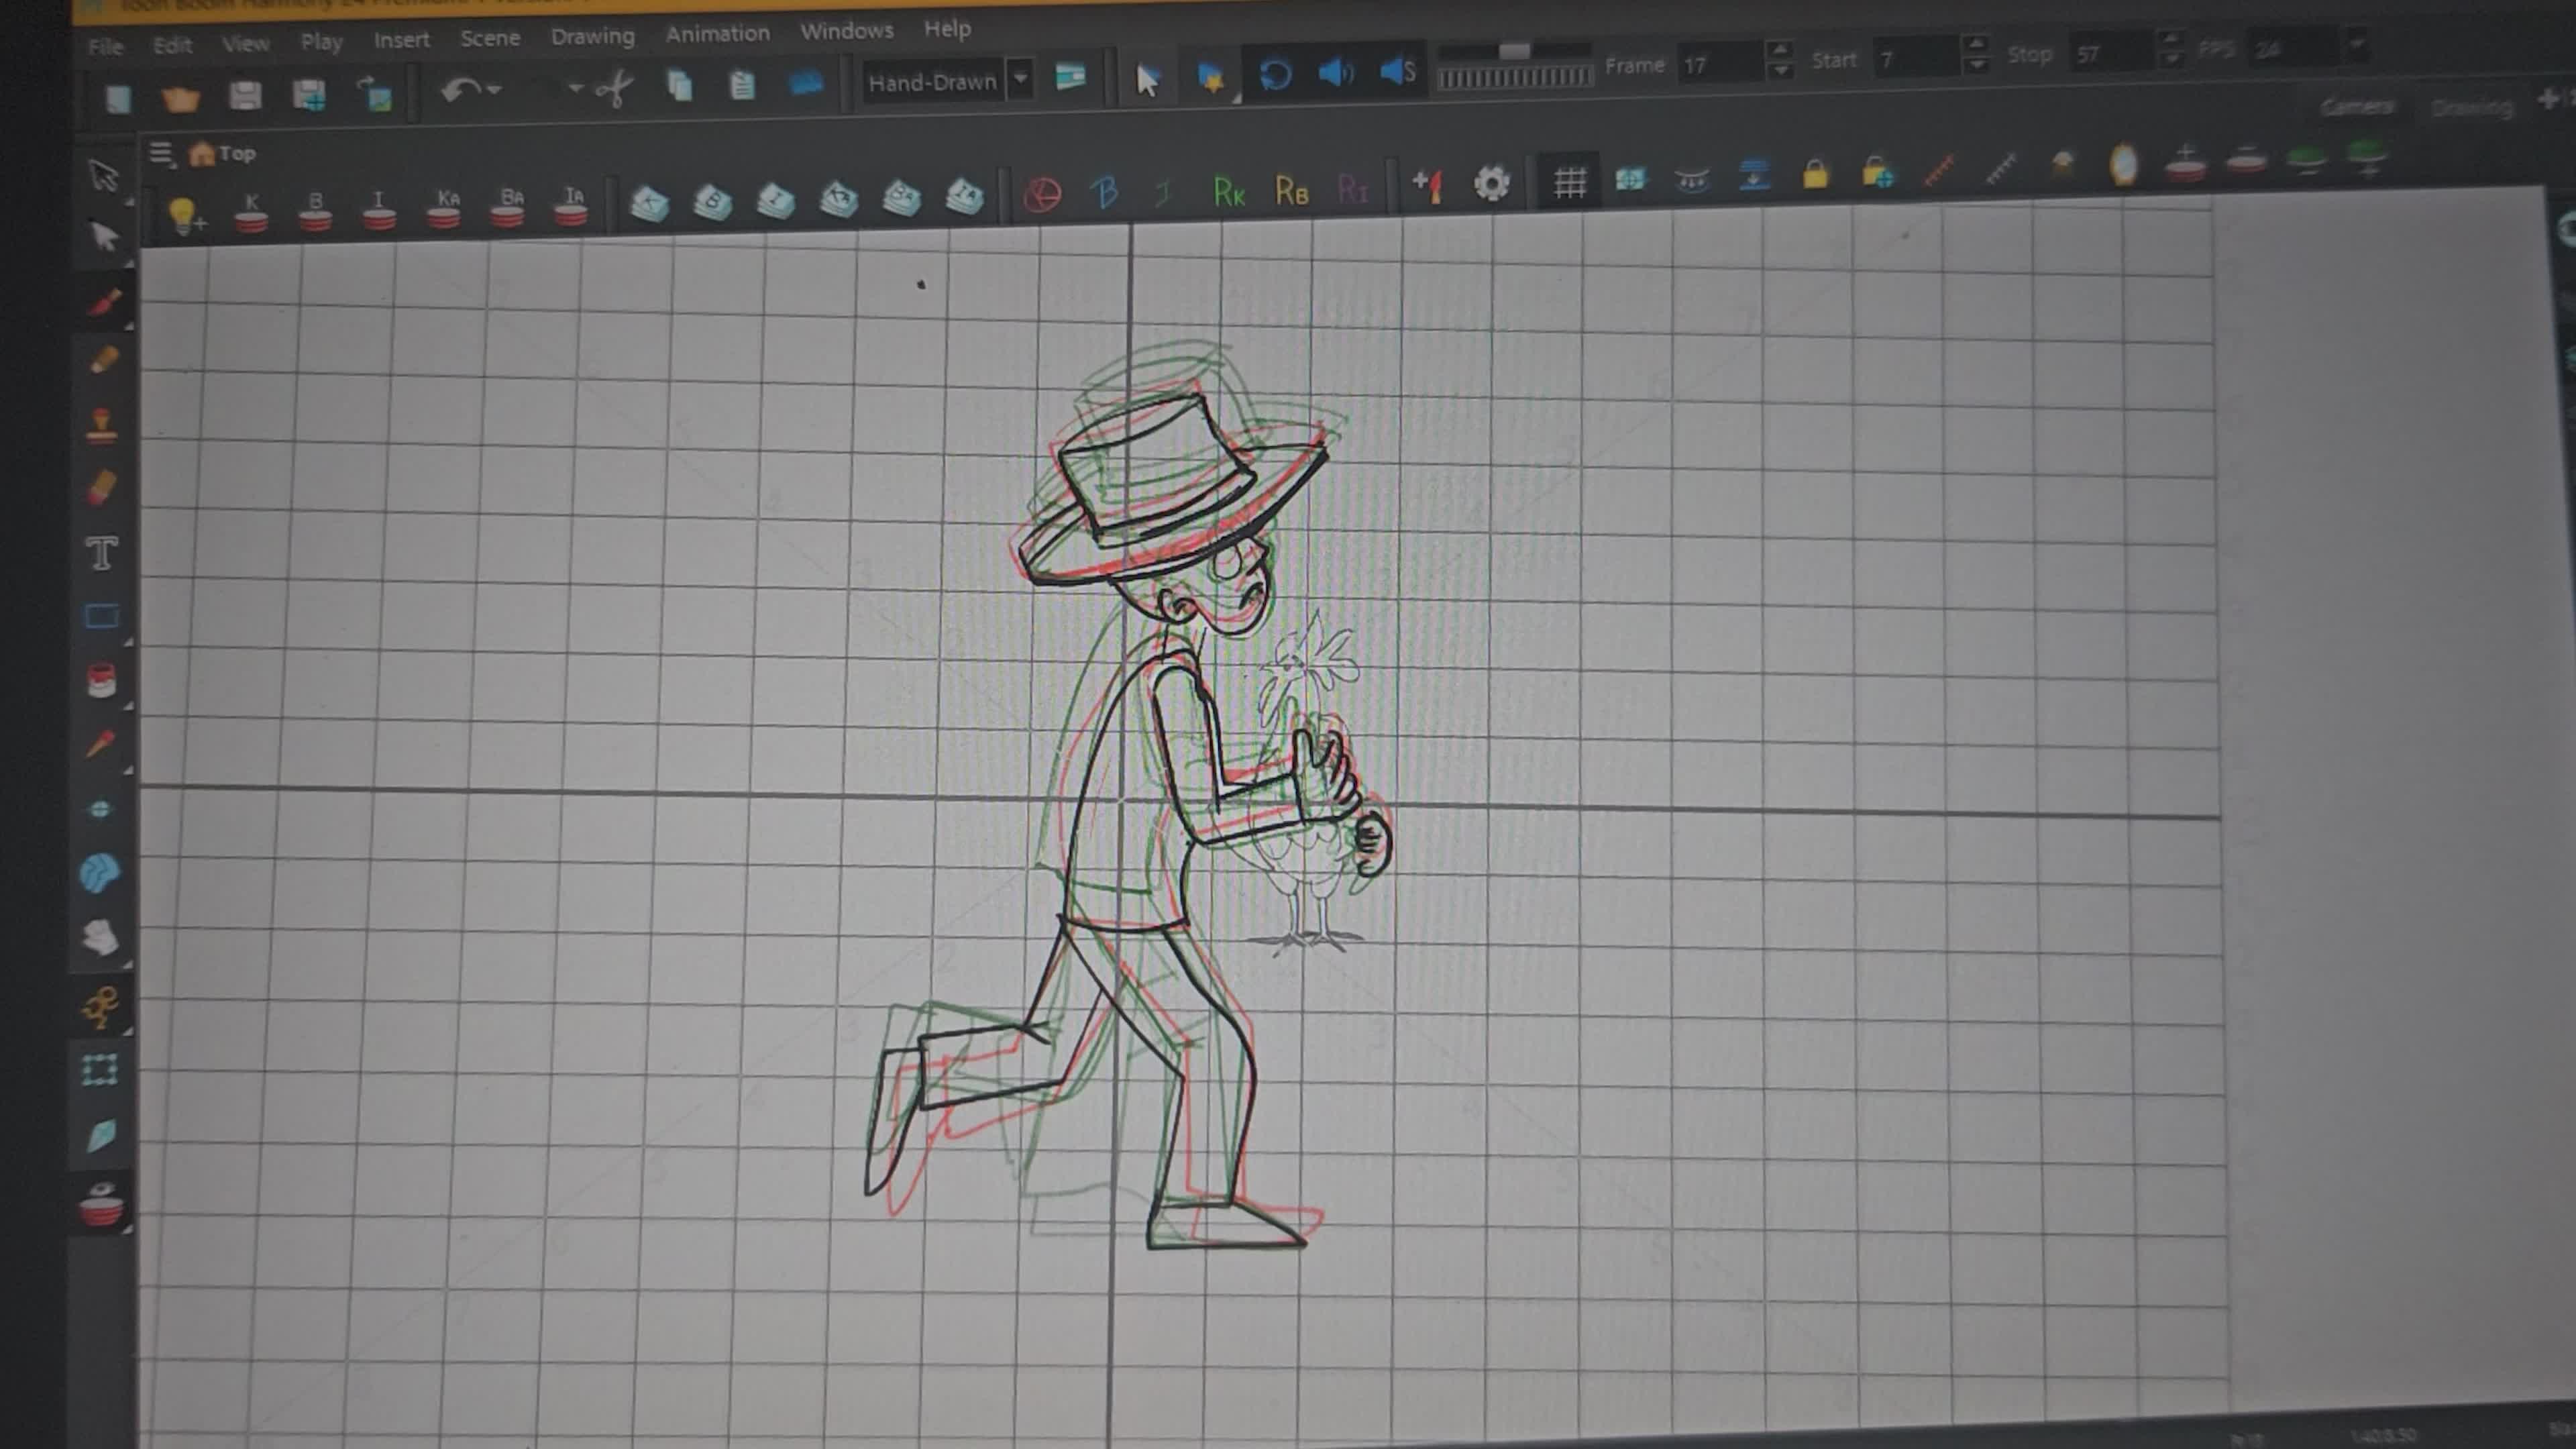Viewport: 2576px width, 1449px height.
Task: Toggle the Loop playback button
Action: point(1275,74)
